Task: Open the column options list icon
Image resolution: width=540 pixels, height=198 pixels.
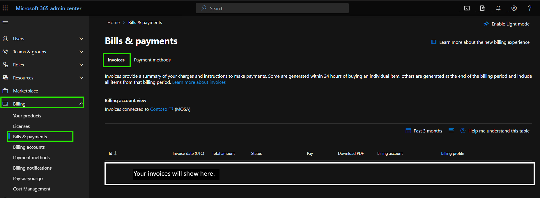Action: click(x=451, y=130)
